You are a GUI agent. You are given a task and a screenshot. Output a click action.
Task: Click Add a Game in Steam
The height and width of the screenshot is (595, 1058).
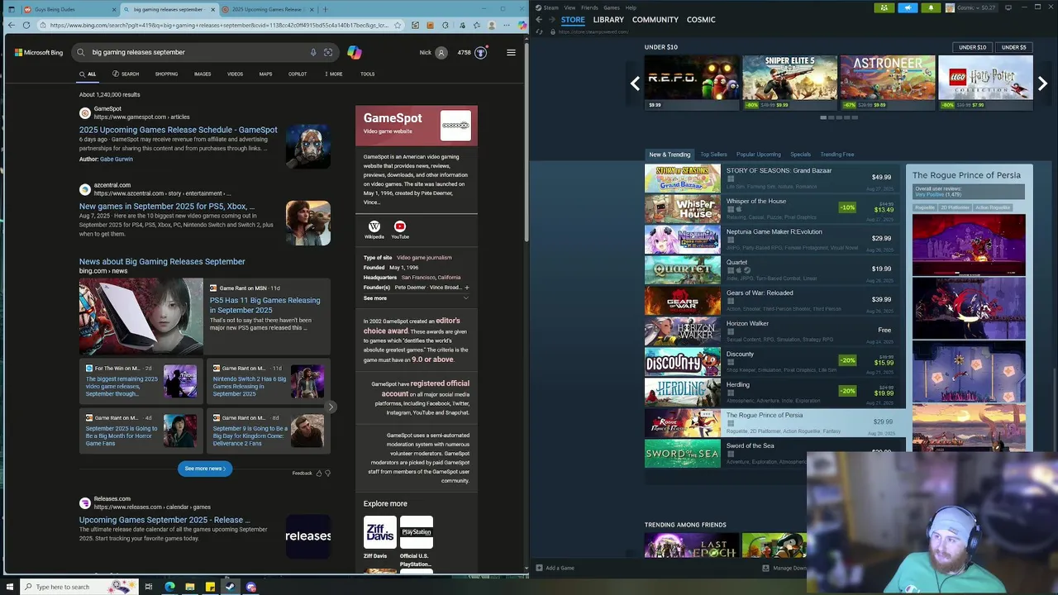555,568
